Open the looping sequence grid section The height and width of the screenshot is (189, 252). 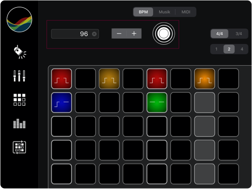point(19,147)
